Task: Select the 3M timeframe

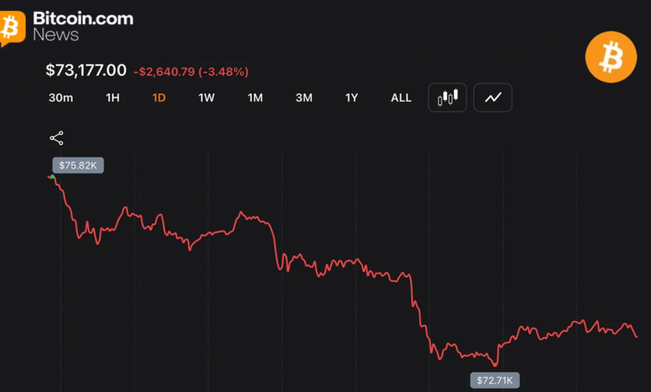Action: (304, 98)
